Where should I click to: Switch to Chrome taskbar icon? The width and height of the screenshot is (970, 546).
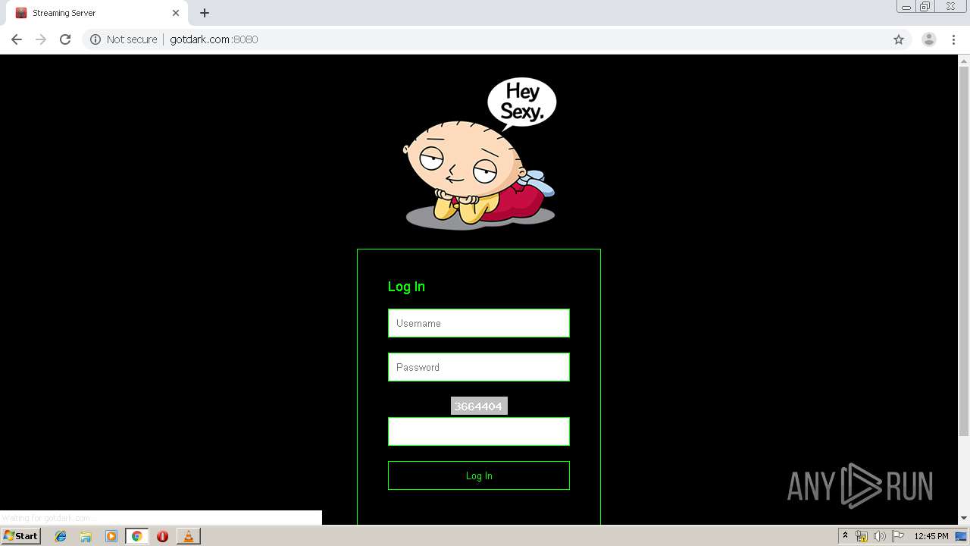point(136,536)
